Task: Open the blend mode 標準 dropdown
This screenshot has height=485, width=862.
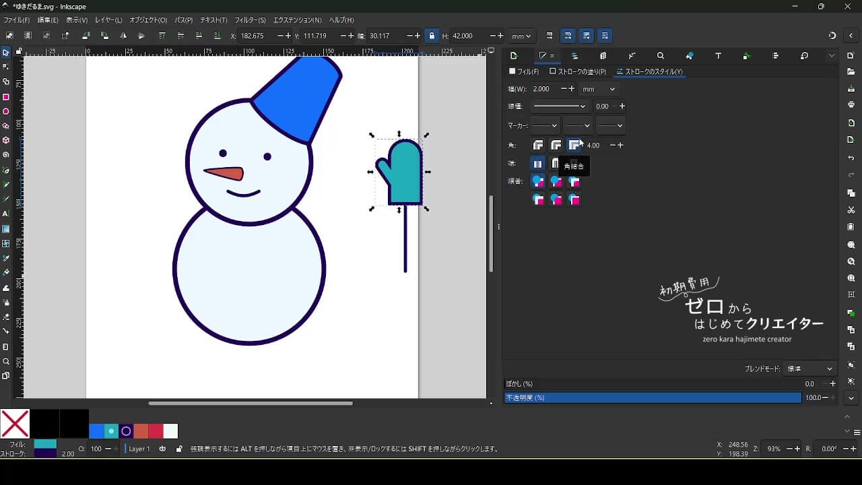Action: pyautogui.click(x=810, y=368)
